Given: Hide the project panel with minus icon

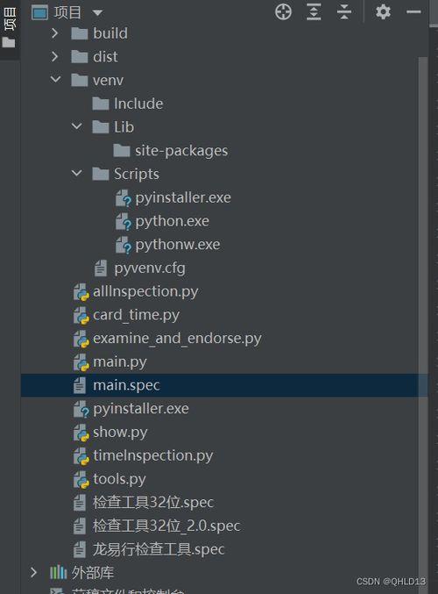Looking at the screenshot, I should click(413, 12).
